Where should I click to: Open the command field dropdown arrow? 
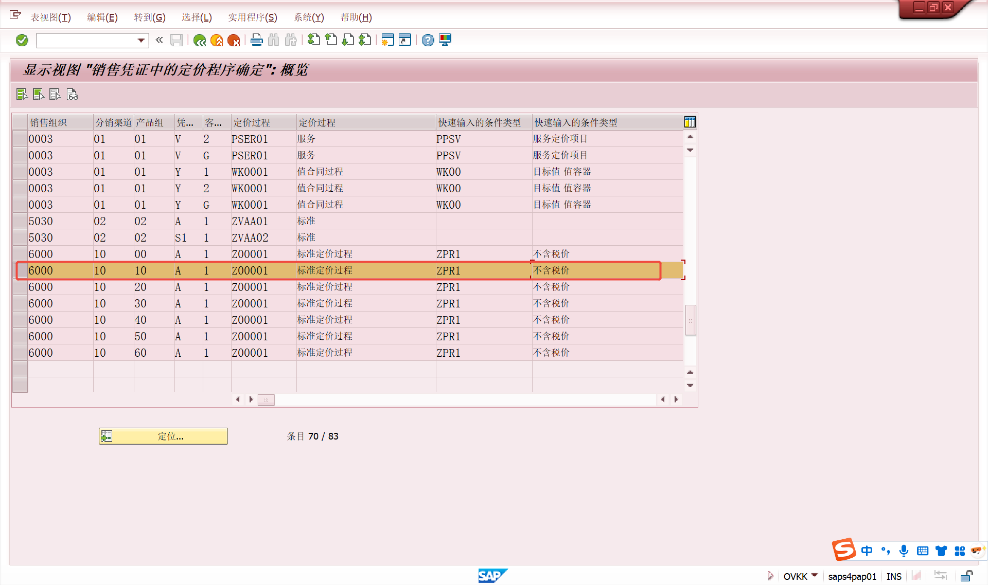141,40
